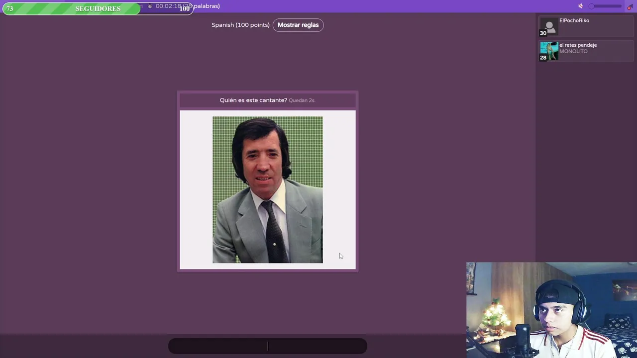This screenshot has height=358, width=637.
Task: Click the icon right of the volume slider
Action: coord(630,6)
